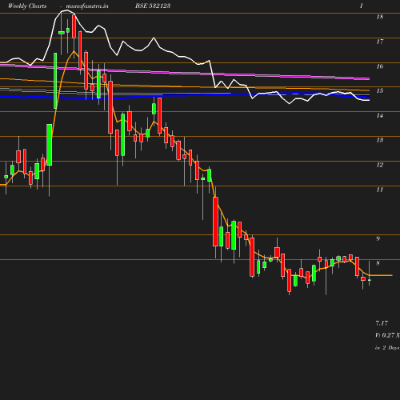Click the price label 9

(x=378, y=238)
